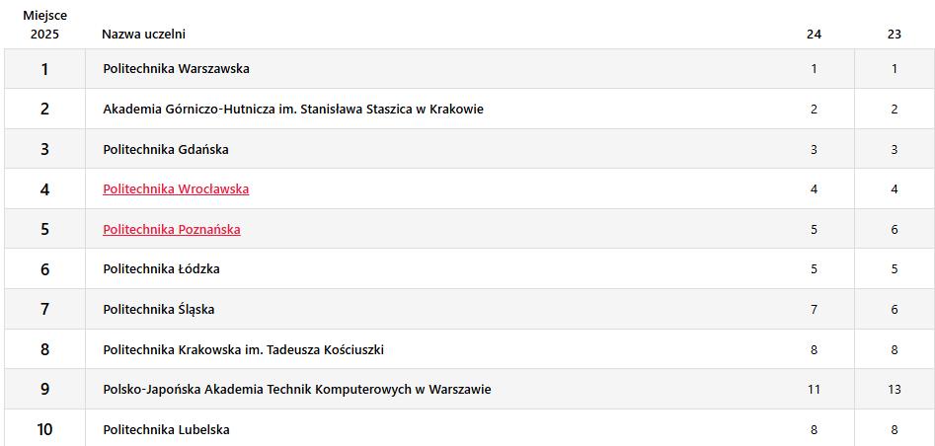Click rank number 9 cell
935x446 pixels.
pyautogui.click(x=44, y=390)
